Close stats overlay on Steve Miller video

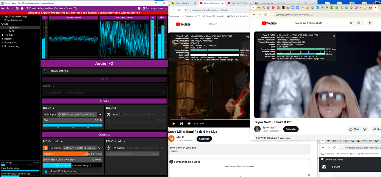click(x=247, y=37)
